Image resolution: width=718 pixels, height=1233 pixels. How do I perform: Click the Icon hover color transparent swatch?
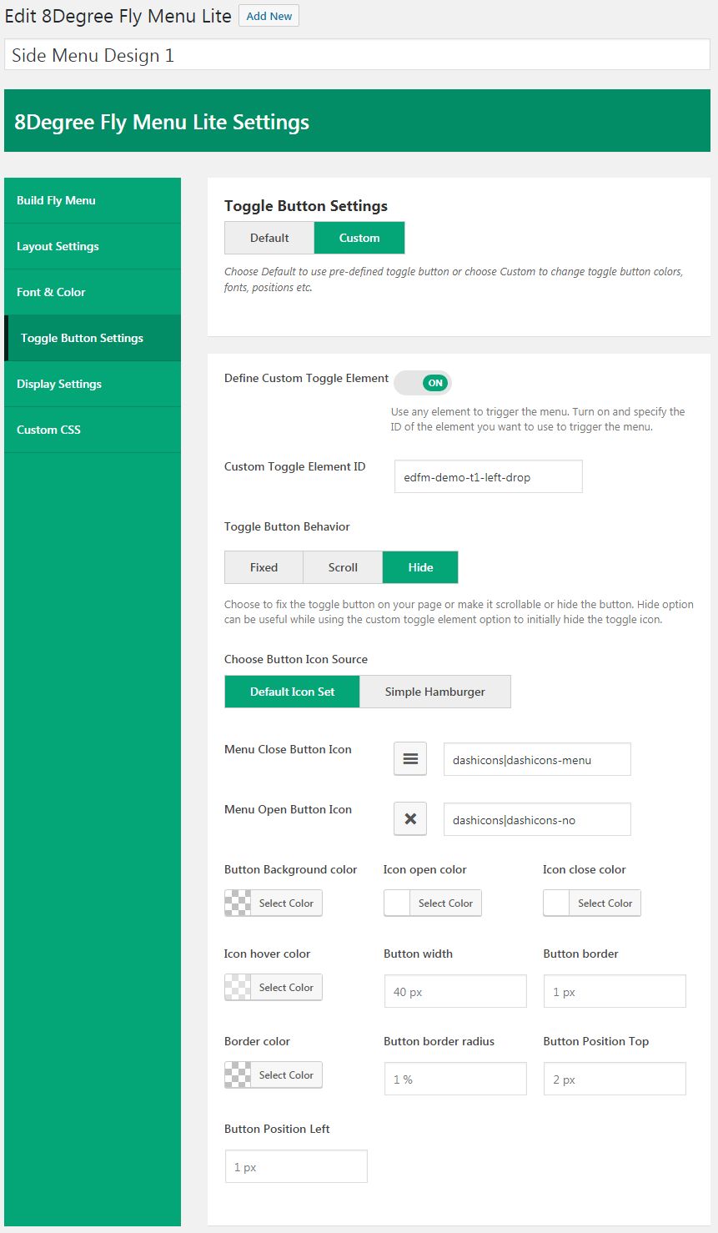click(238, 988)
